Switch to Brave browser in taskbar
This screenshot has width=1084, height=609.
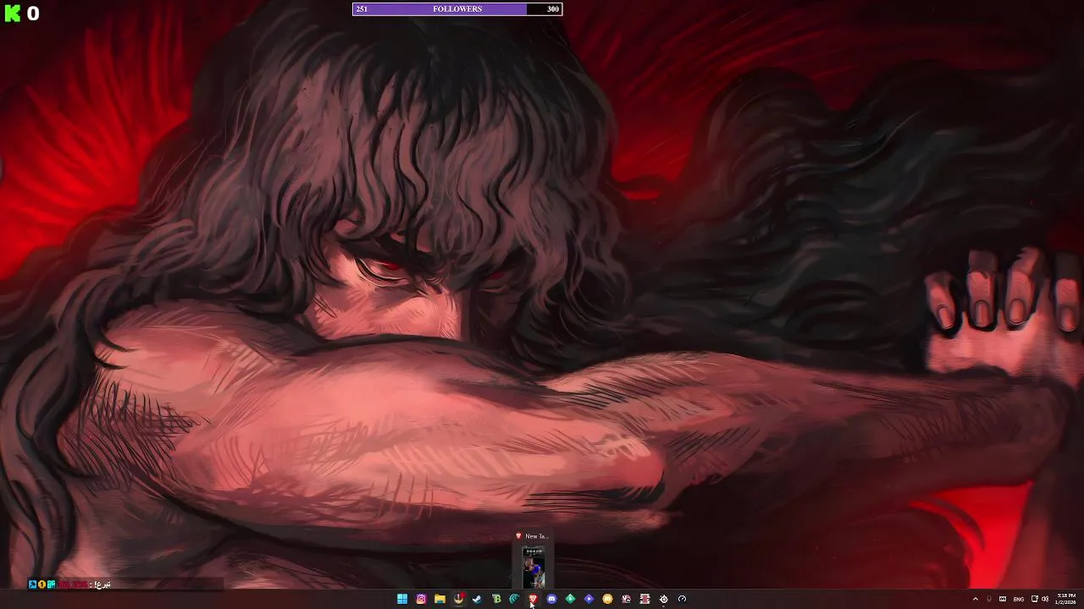(x=533, y=599)
